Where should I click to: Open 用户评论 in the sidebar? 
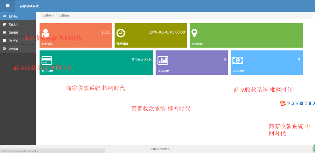pyautogui.click(x=18, y=40)
